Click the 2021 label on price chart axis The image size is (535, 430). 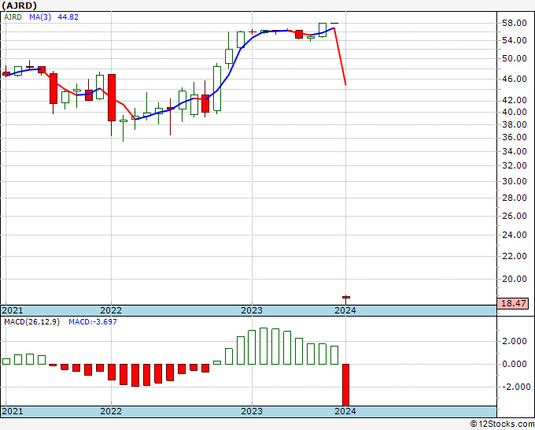click(13, 310)
